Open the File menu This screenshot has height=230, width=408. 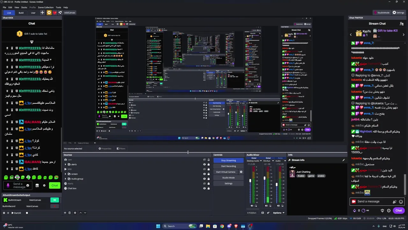pos(4,7)
